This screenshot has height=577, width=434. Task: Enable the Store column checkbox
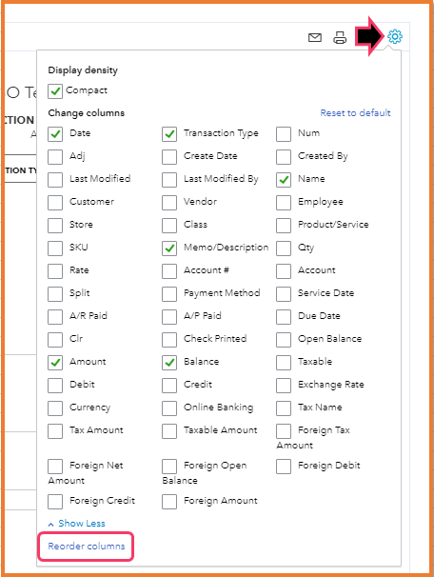click(55, 226)
